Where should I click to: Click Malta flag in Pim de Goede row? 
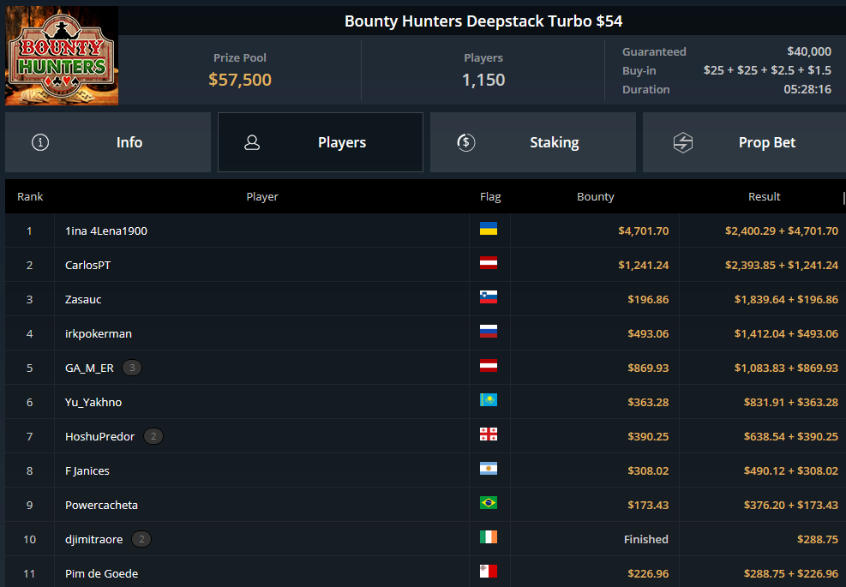(489, 572)
